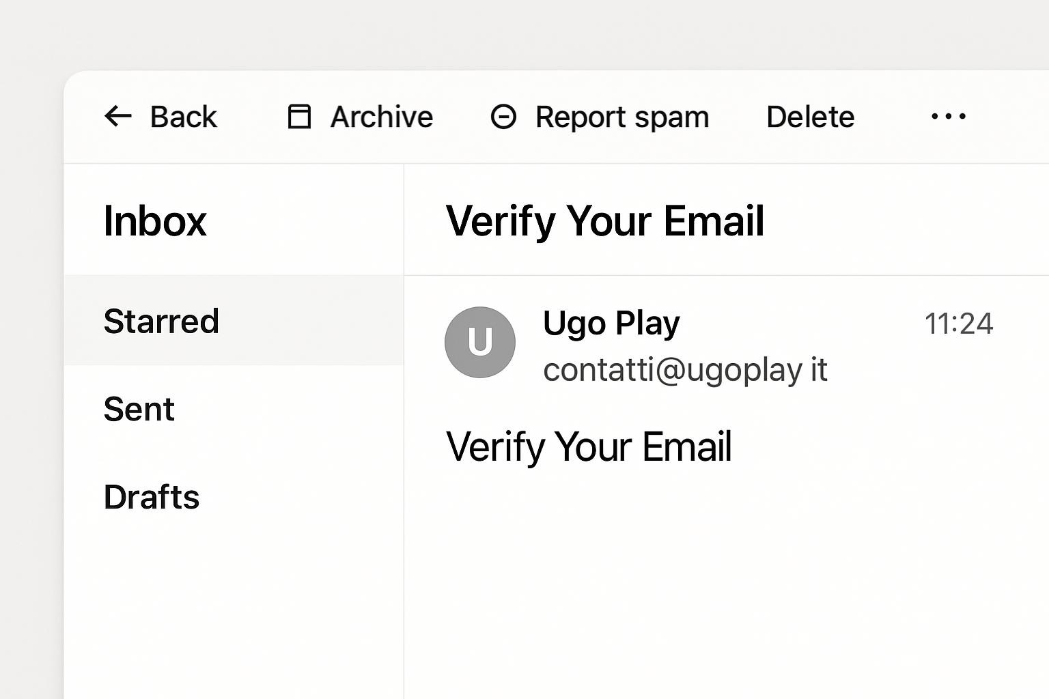Click the 11:24 message timestamp
1049x699 pixels.
(958, 324)
